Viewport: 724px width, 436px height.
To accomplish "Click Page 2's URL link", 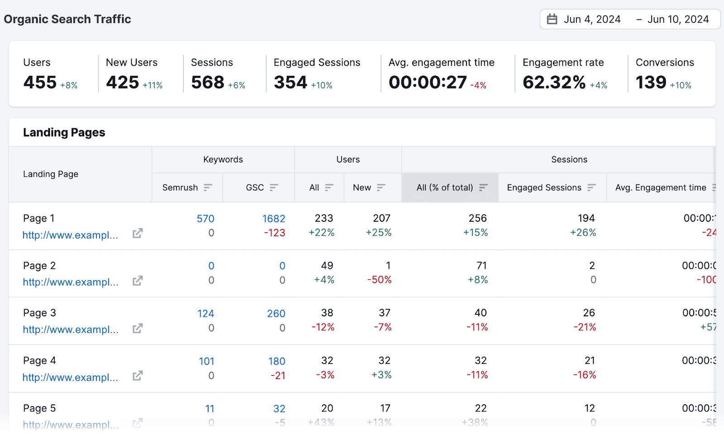I will click(x=70, y=282).
